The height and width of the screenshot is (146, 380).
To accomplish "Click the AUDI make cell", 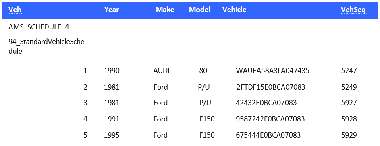I will point(161,71).
